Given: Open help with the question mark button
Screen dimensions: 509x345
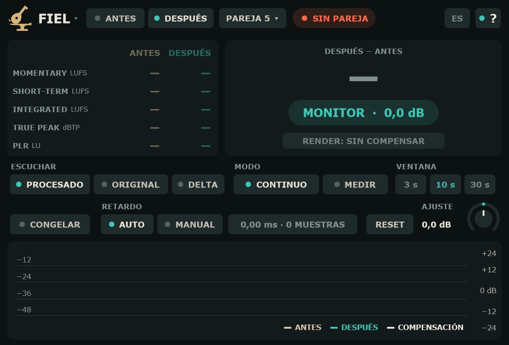Looking at the screenshot, I should (488, 18).
